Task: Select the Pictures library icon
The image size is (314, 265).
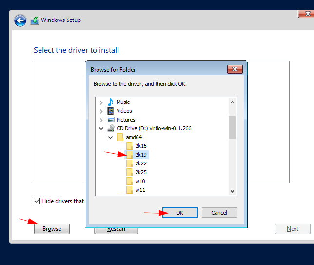Action: [x=111, y=120]
